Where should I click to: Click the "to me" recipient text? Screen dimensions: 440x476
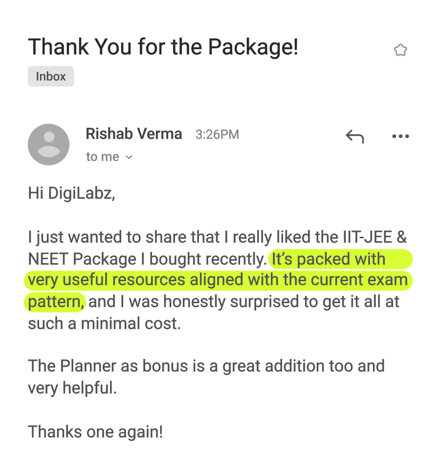pyautogui.click(x=102, y=157)
